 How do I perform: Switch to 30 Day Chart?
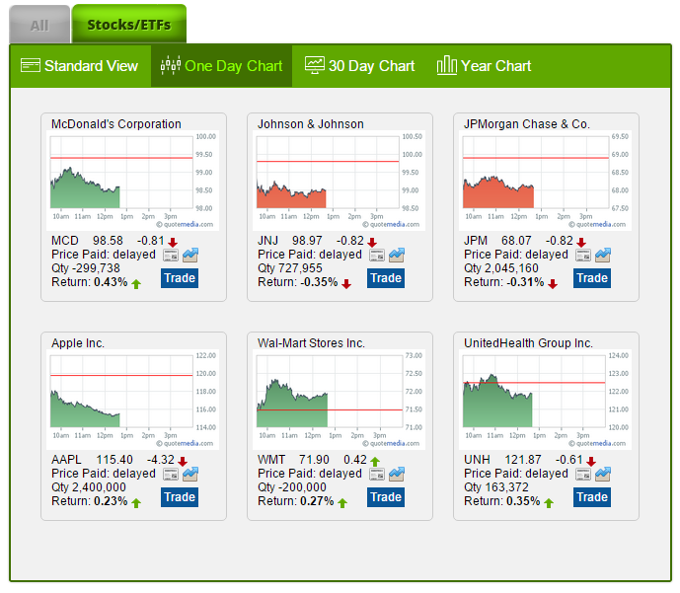[x=359, y=66]
